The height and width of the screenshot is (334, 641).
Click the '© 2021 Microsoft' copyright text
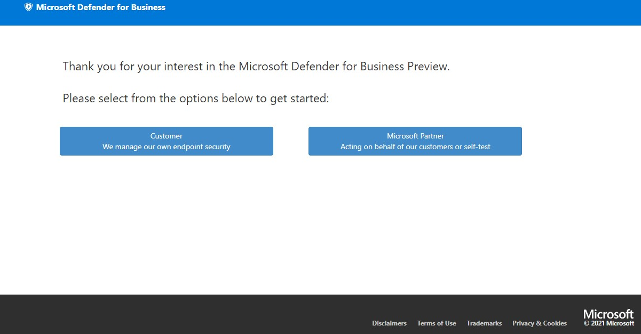tap(609, 323)
